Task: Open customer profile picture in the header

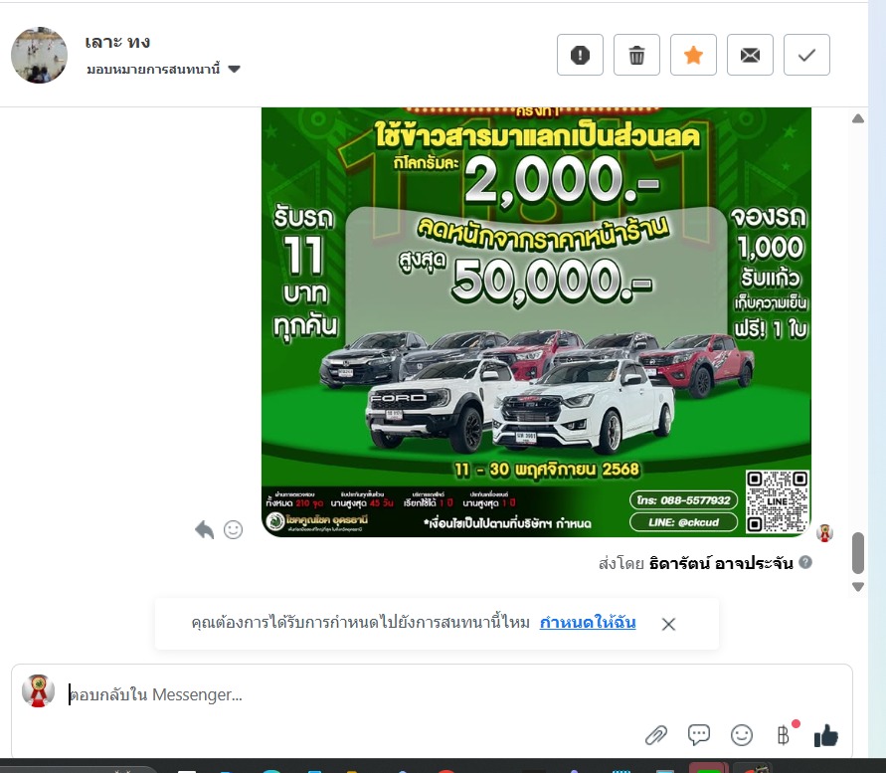Action: point(39,55)
